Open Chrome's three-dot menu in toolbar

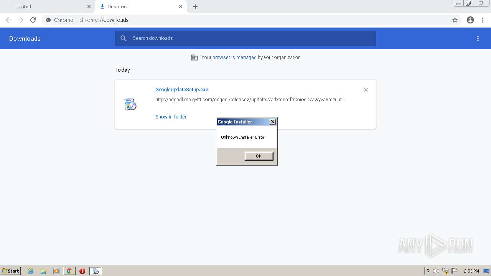pos(483,20)
